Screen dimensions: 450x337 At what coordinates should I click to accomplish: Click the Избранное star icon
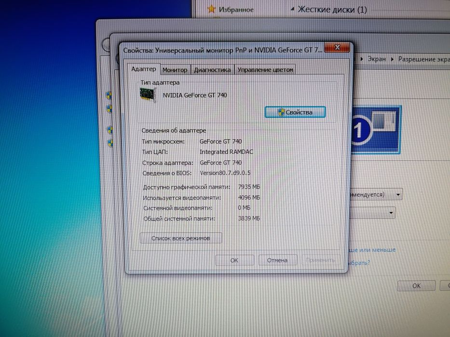(212, 9)
